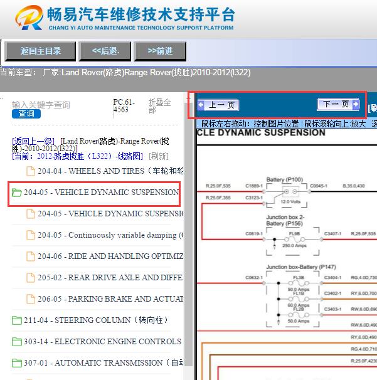Click open folder icon of 204-05 VEHICLE DYNAMIC SUSPENSION
Image resolution: width=377 pixels, height=380 pixels.
pos(16,193)
